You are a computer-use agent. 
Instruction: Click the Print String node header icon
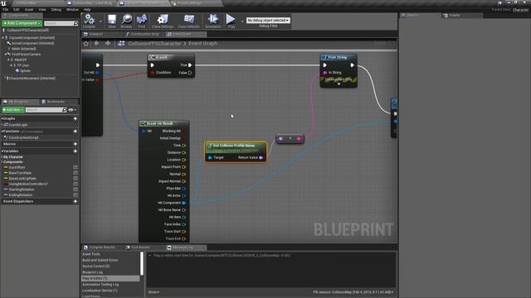(324, 57)
